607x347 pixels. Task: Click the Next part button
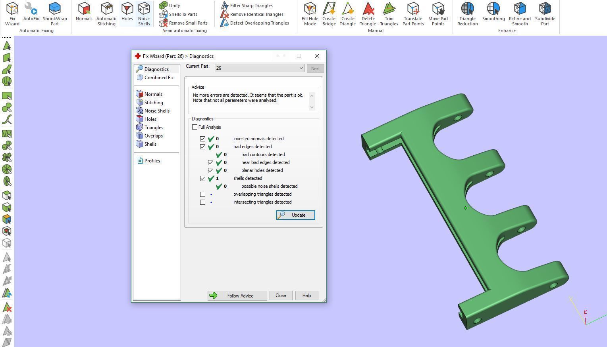click(x=315, y=68)
